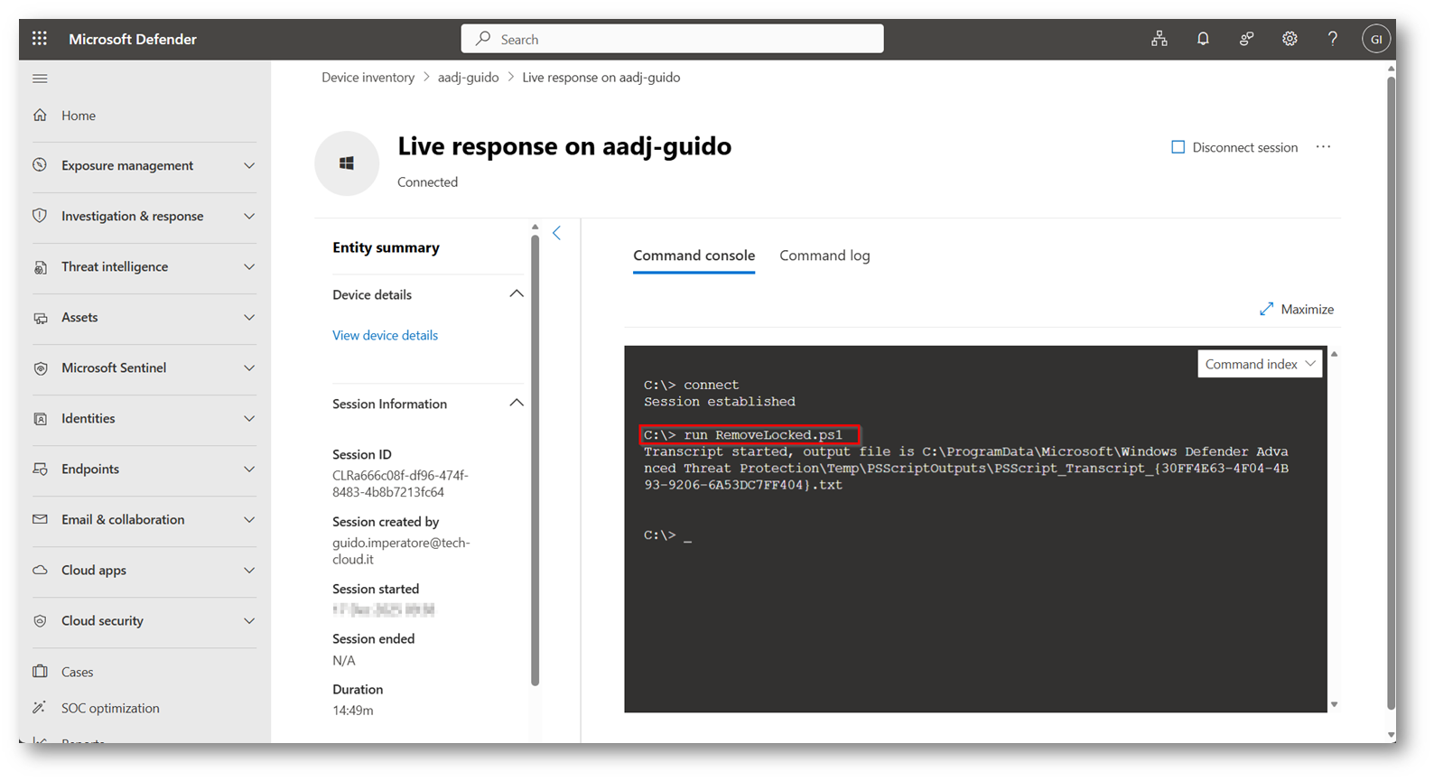Click the console scroll down arrow
The height and width of the screenshot is (781, 1434).
pos(1334,705)
